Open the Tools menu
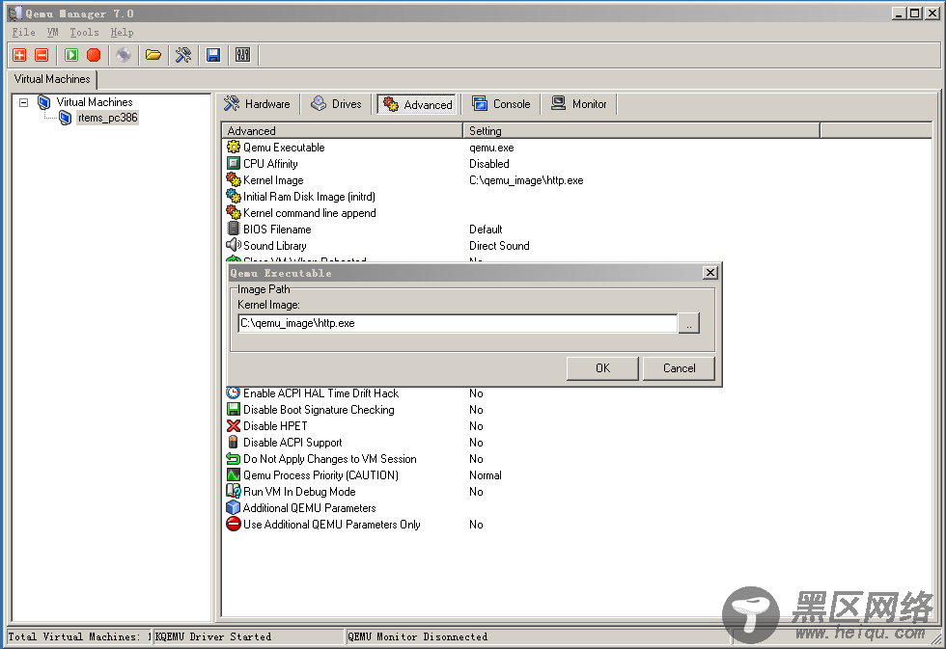This screenshot has width=946, height=649. coord(85,33)
